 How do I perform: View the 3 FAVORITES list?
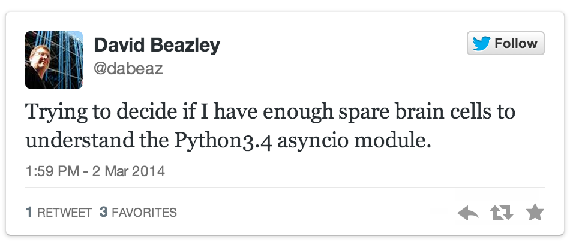pyautogui.click(x=138, y=213)
